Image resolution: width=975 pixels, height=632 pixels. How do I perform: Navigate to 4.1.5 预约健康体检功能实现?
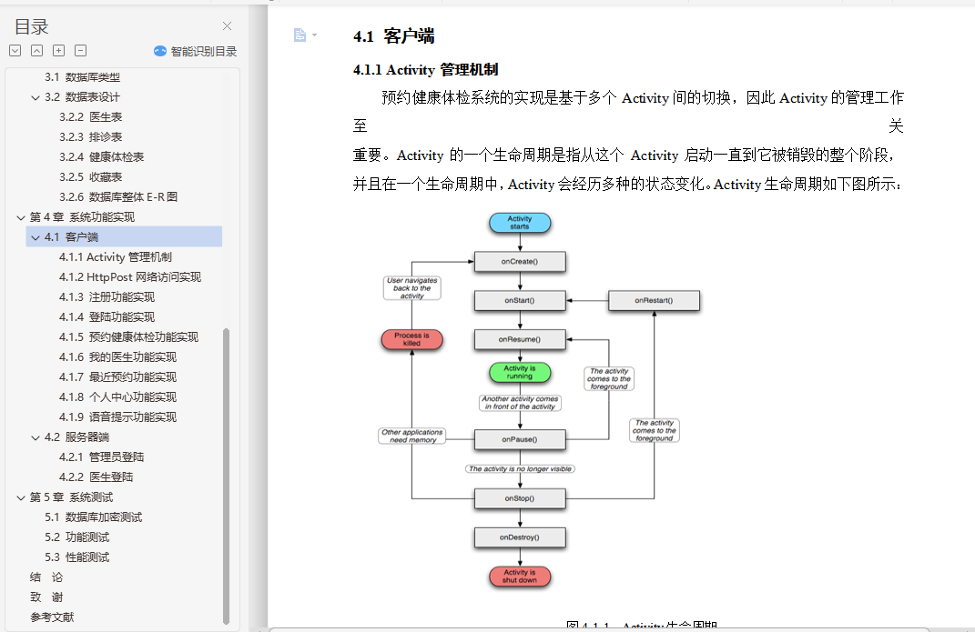click(128, 337)
